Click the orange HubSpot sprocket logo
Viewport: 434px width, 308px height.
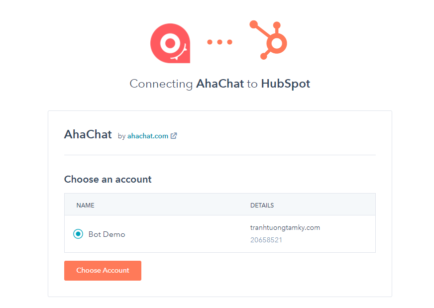[268, 40]
